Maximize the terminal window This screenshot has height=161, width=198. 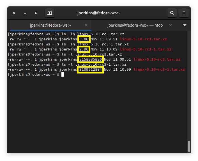[36, 13]
